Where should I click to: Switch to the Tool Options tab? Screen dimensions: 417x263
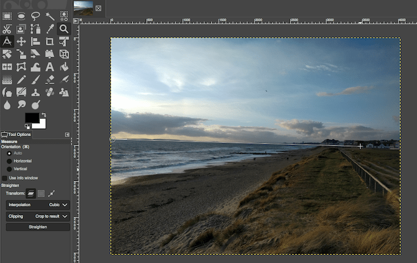[17, 134]
